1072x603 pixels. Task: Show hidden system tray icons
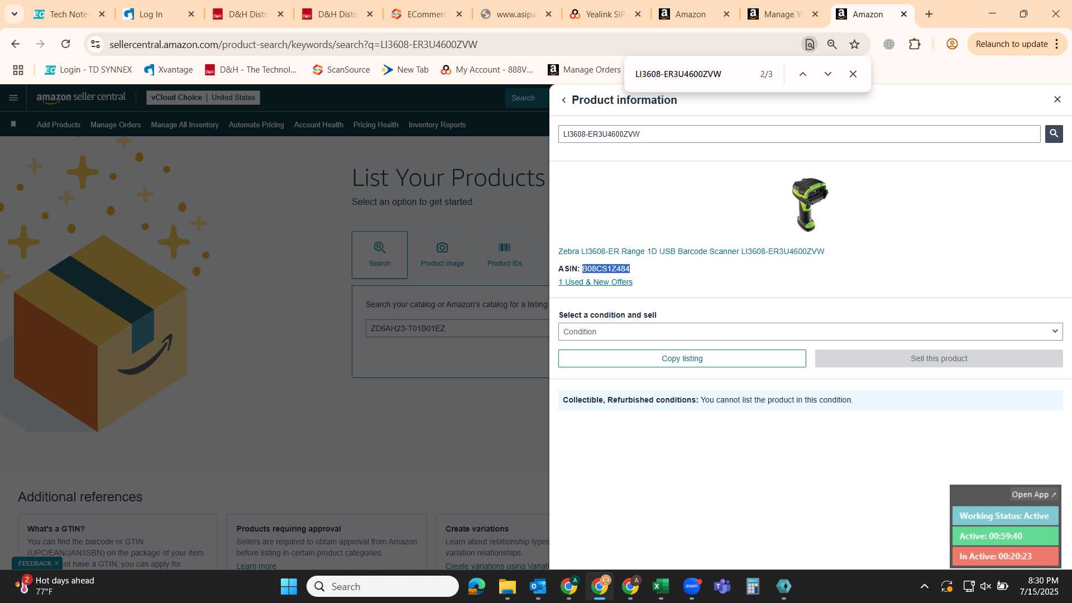[925, 586]
